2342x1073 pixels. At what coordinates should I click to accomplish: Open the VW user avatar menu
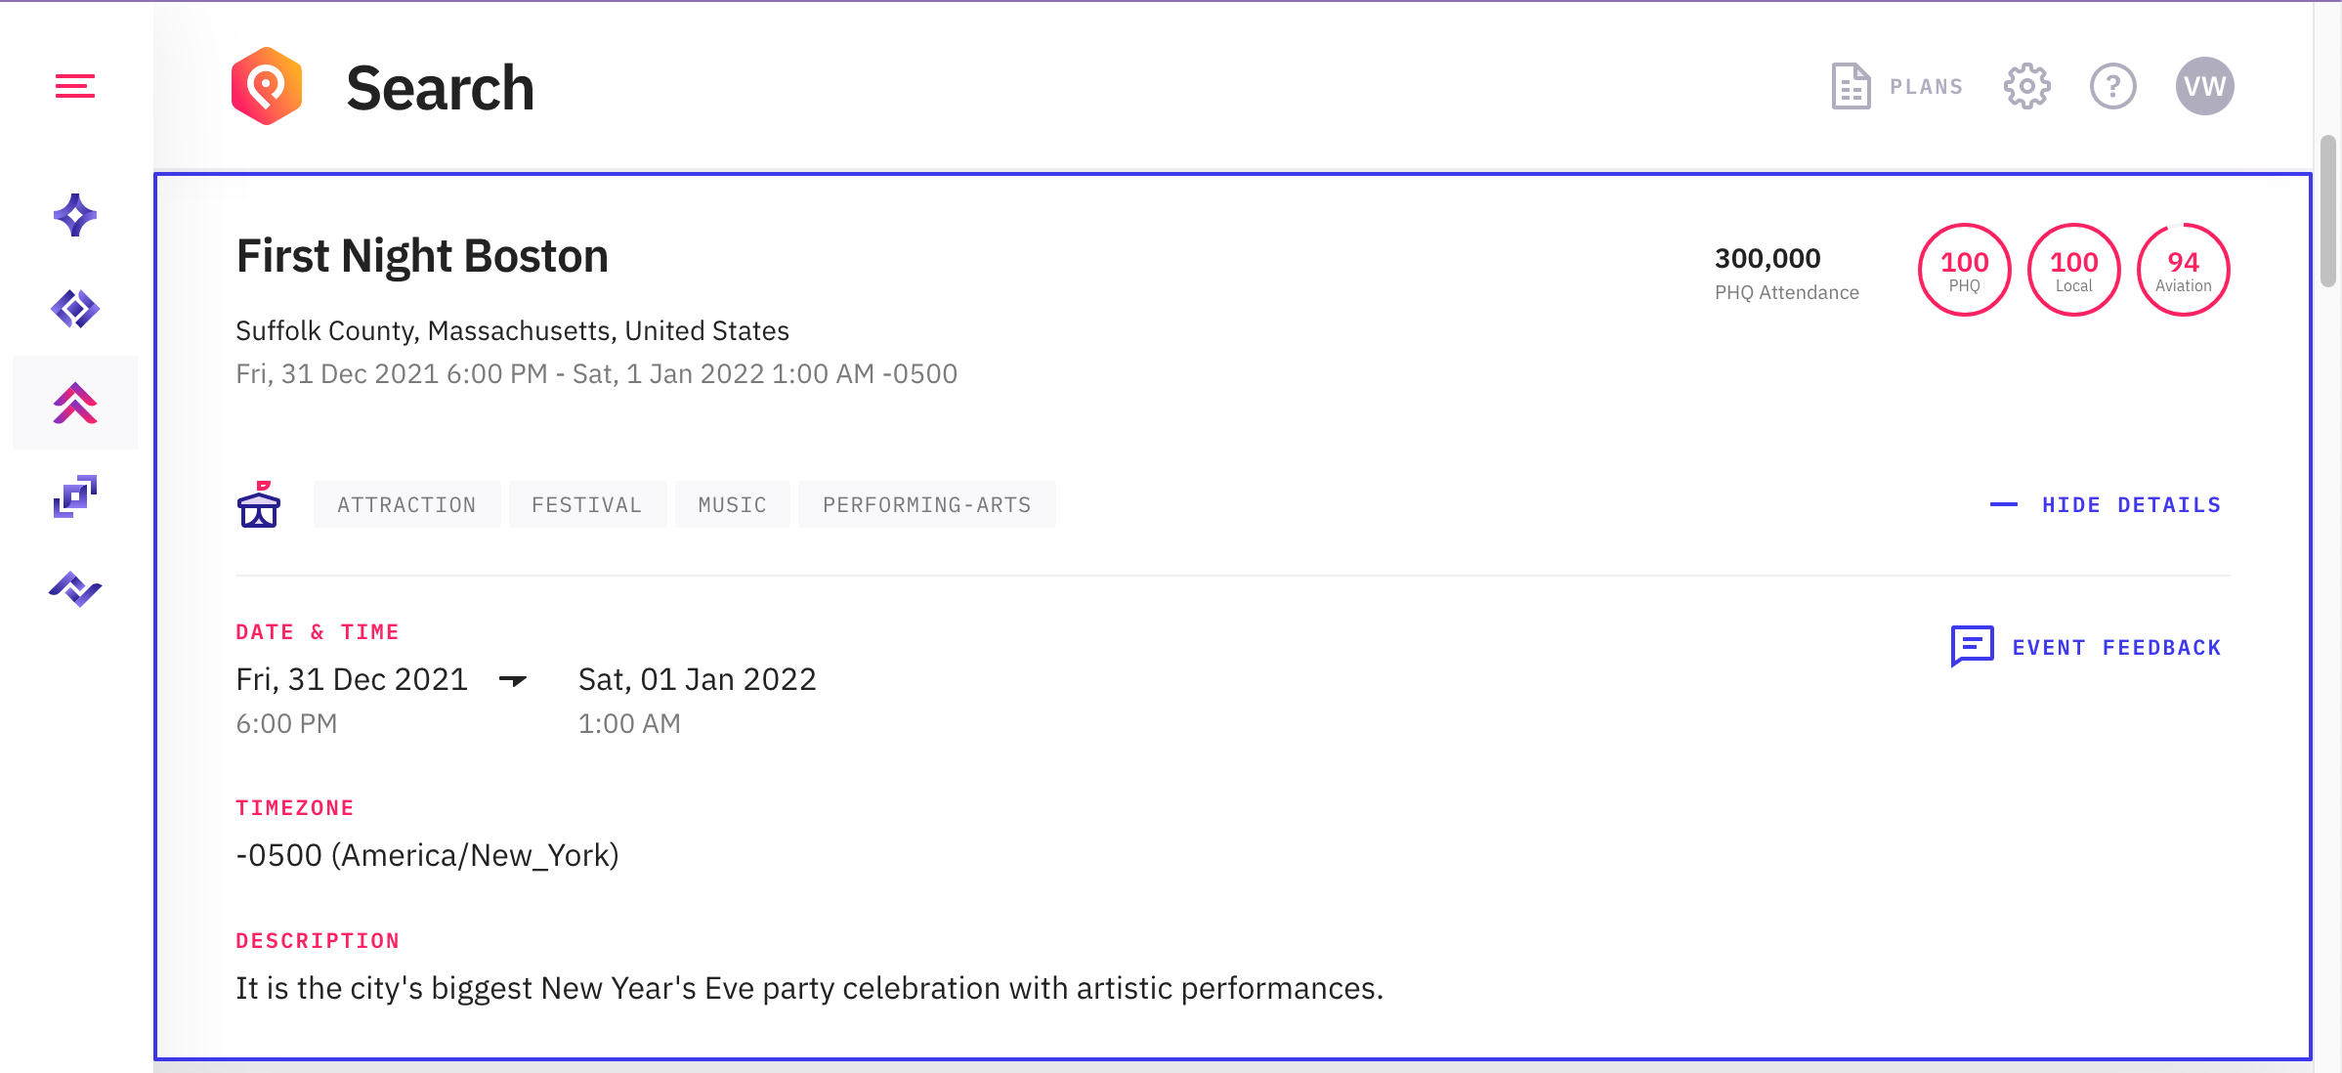tap(2204, 87)
